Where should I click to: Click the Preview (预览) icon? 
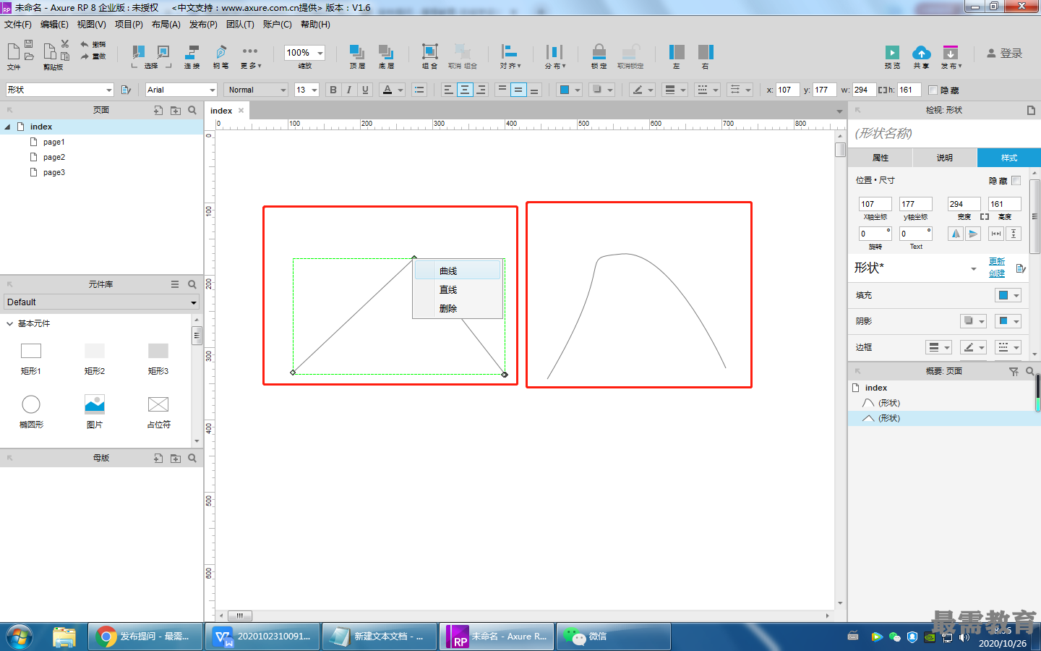pos(892,53)
